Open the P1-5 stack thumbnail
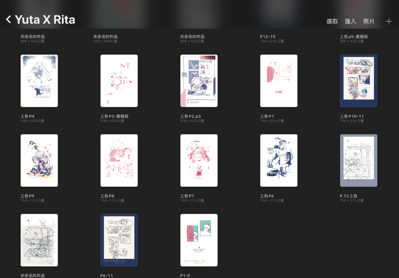 click(x=199, y=240)
